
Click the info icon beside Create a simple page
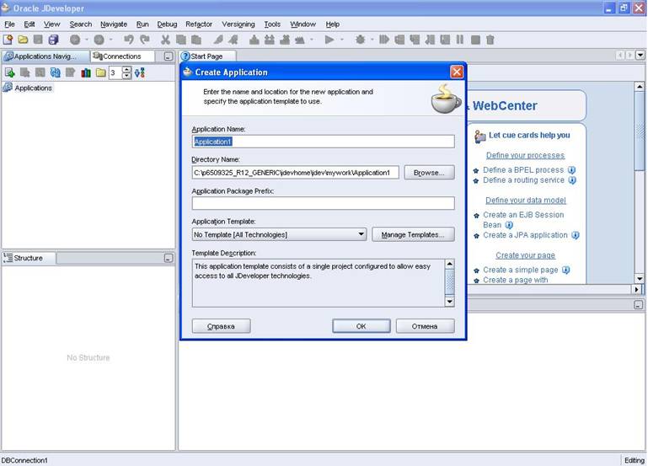[566, 270]
